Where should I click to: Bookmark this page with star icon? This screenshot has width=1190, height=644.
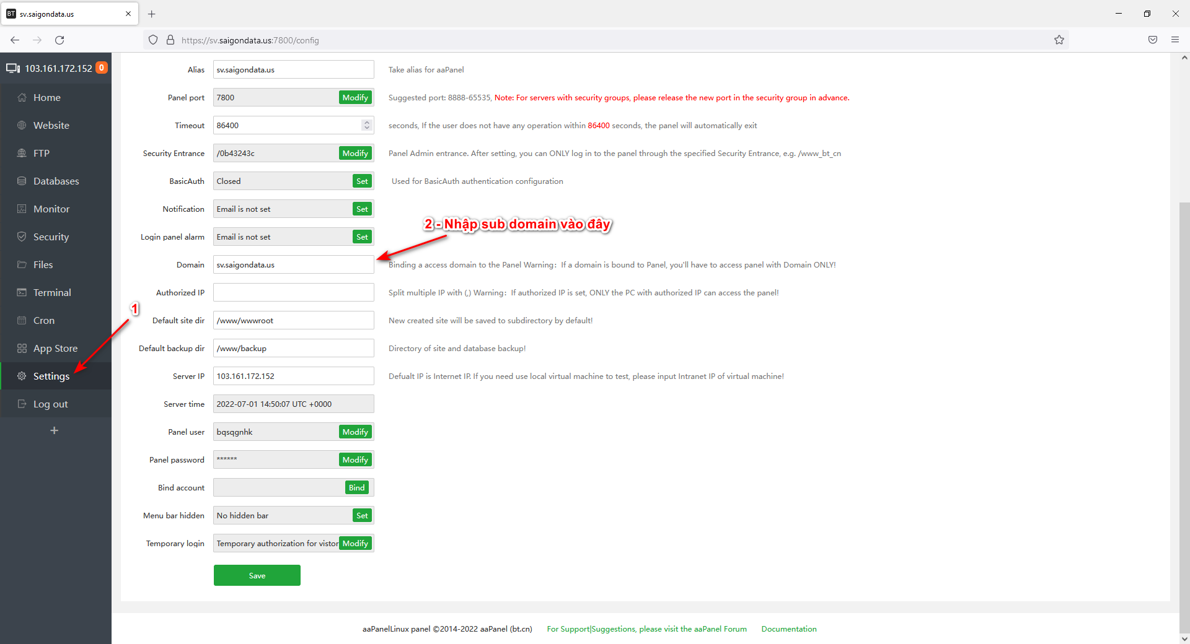(1059, 40)
